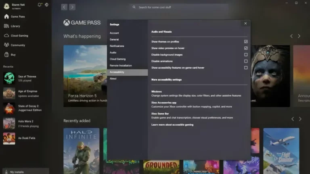Uncheck Show themes on profiles checkbox
310x174 pixels.
click(x=246, y=41)
